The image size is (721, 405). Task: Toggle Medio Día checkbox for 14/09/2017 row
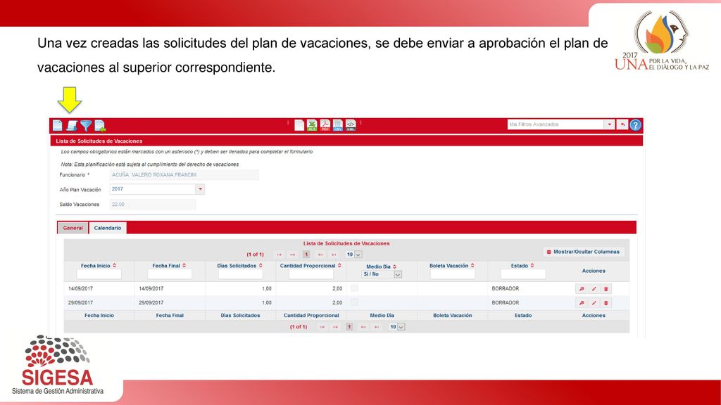tap(354, 288)
